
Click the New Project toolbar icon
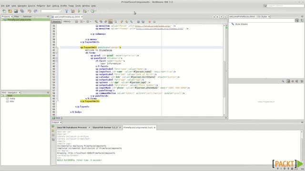click(x=10, y=11)
